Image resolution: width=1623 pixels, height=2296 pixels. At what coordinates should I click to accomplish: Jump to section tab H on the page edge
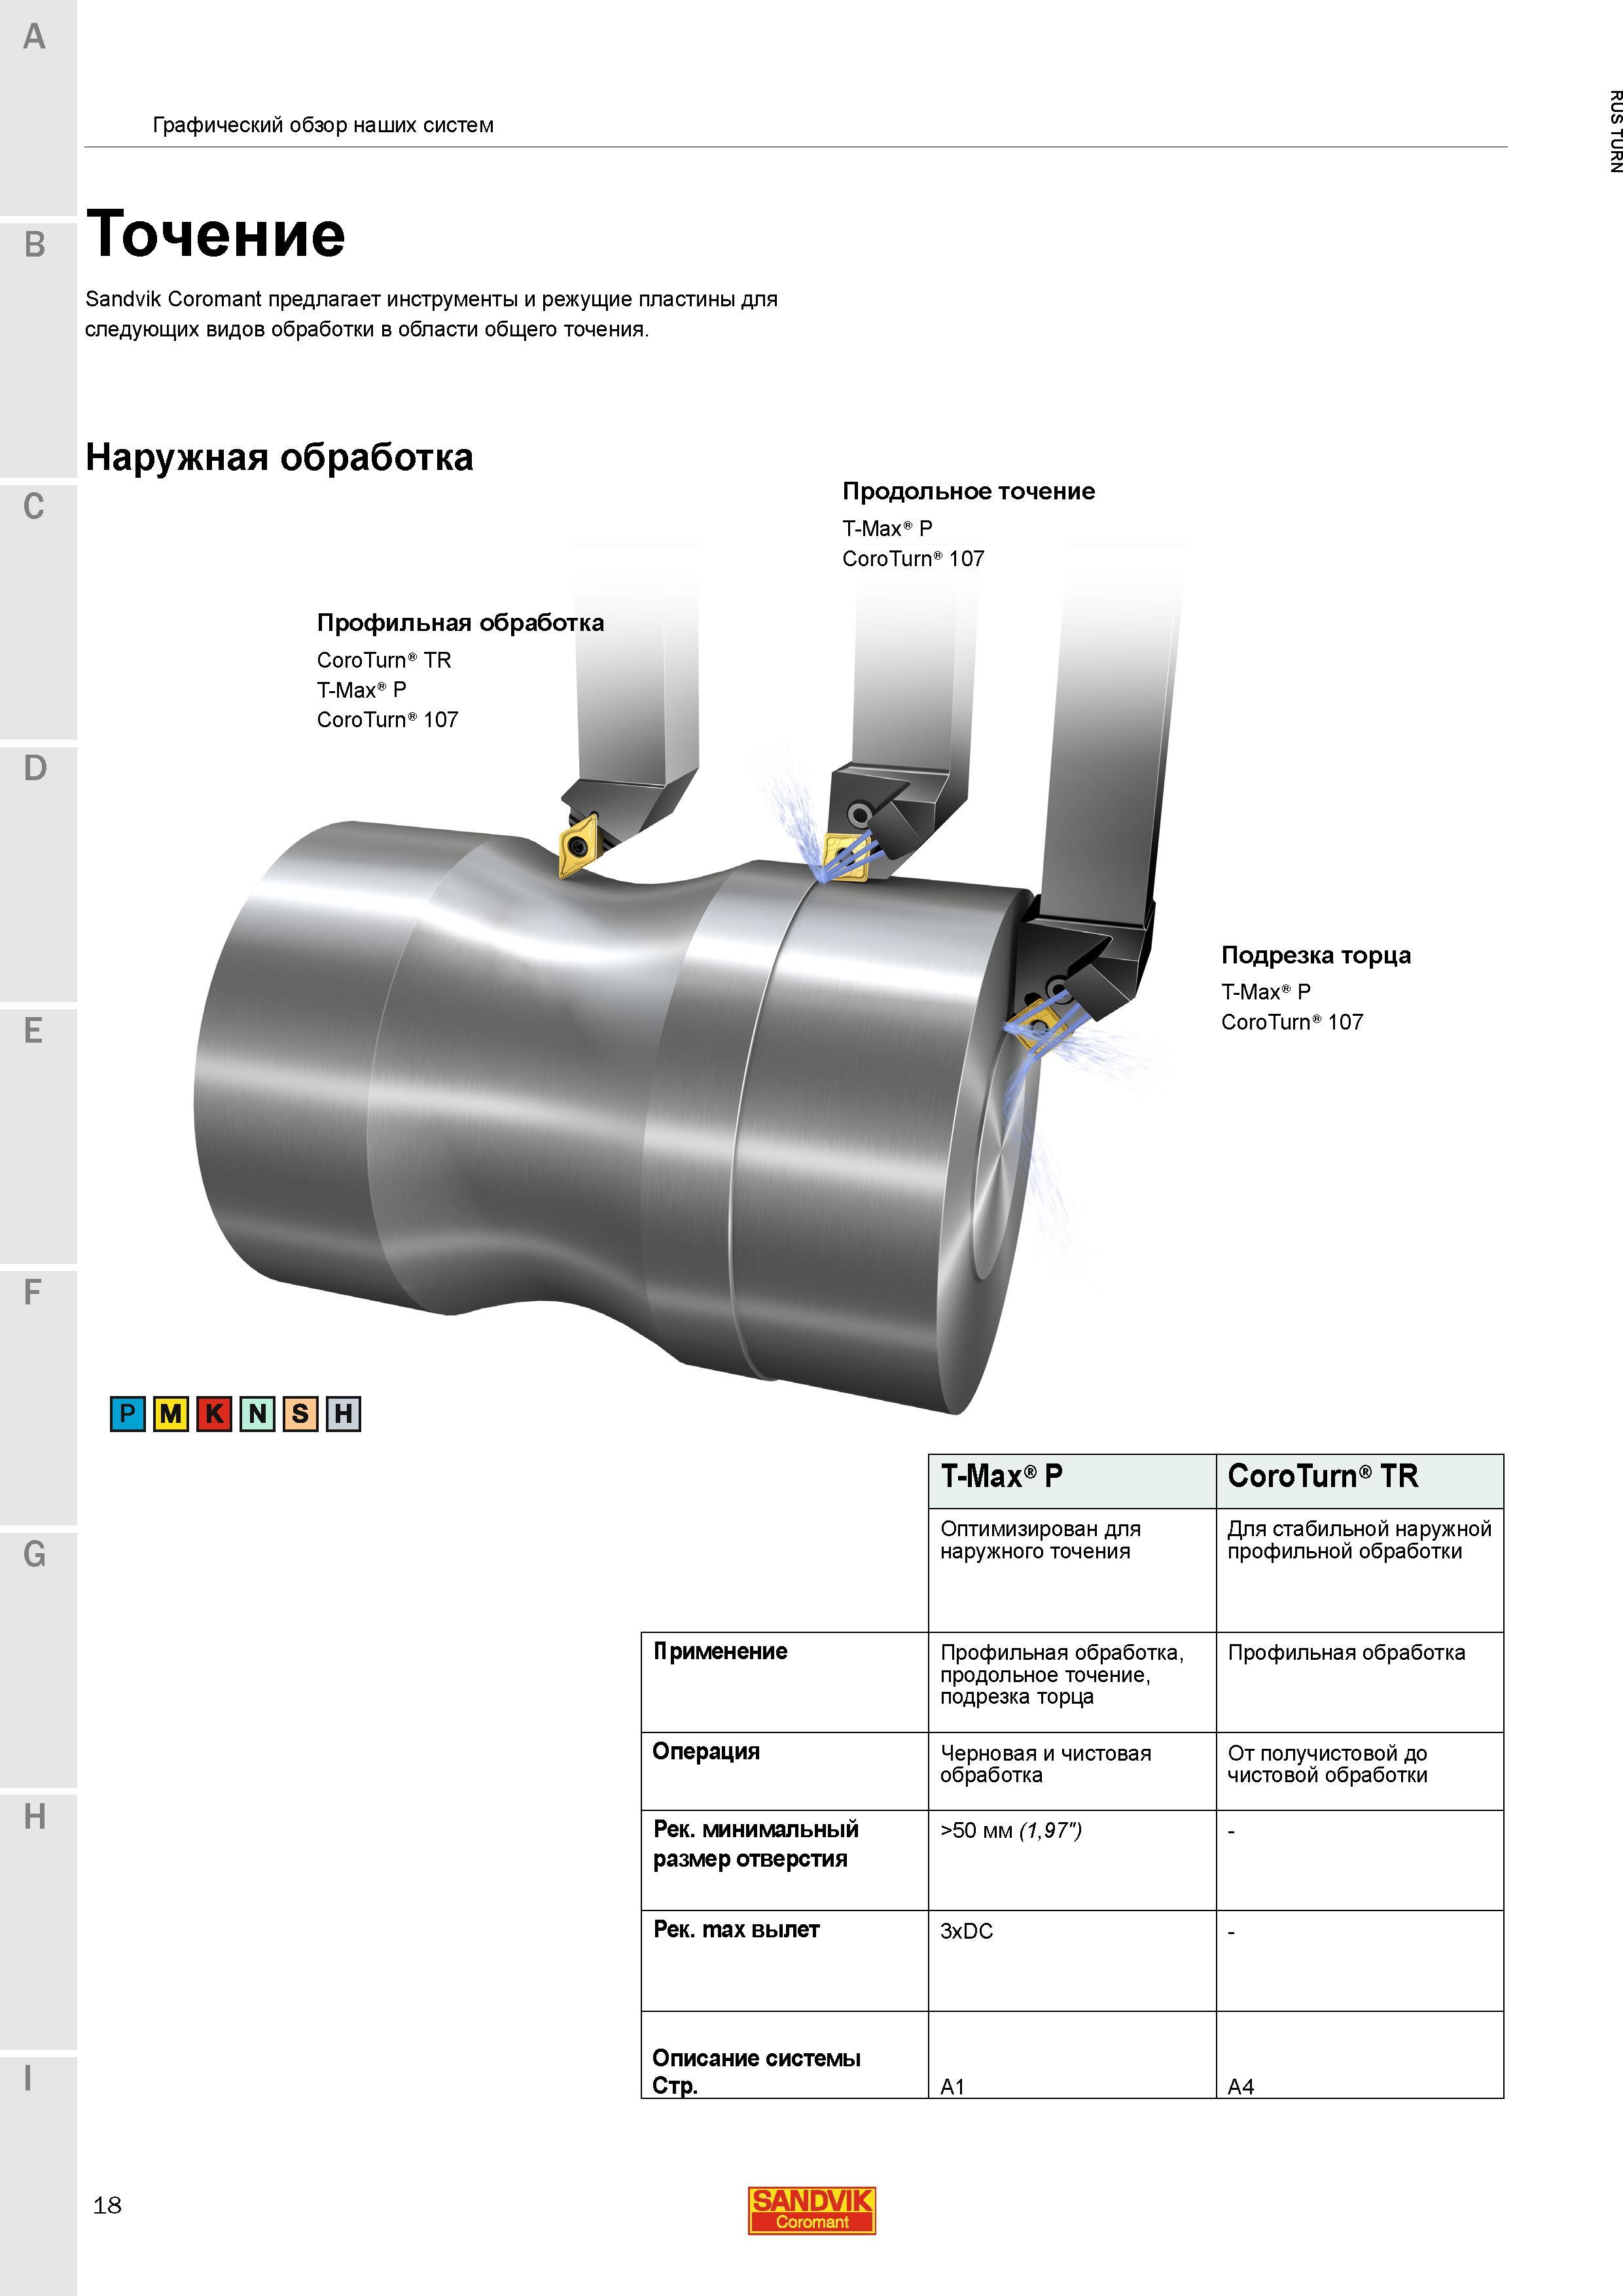(37, 1921)
